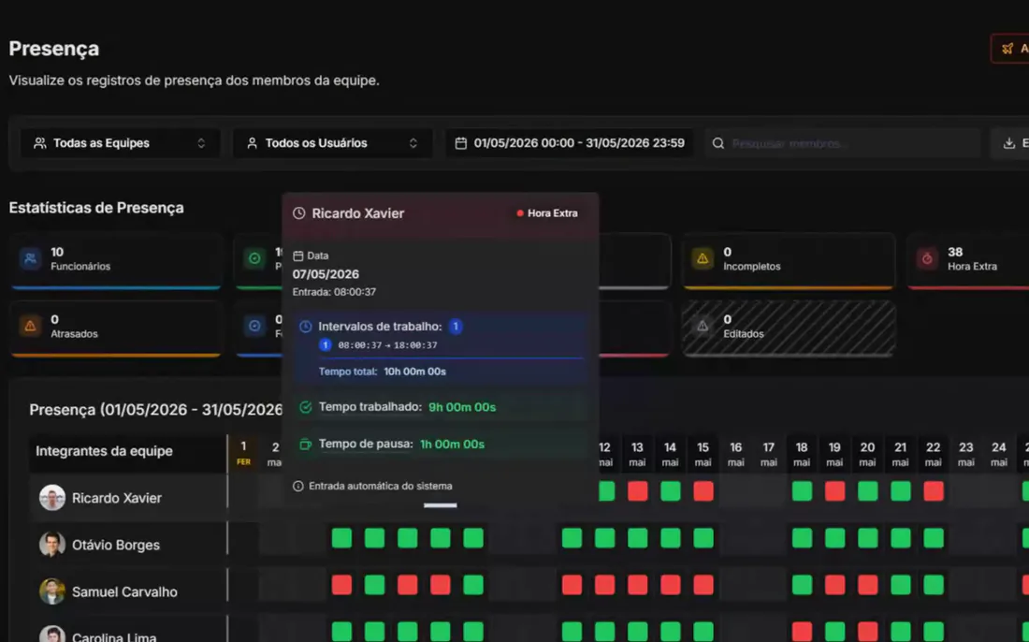
Task: Open the Otávio Borges row name
Action: [x=115, y=545]
